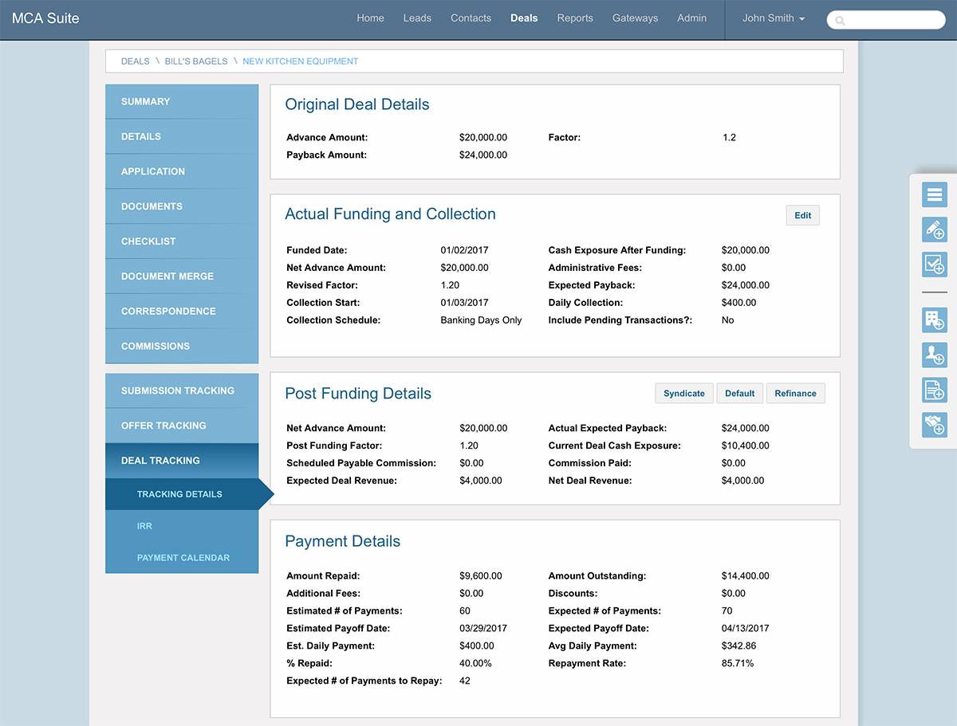This screenshot has height=726, width=957.
Task: Select the PAYMENT CALENDAR sub-item
Action: (183, 558)
